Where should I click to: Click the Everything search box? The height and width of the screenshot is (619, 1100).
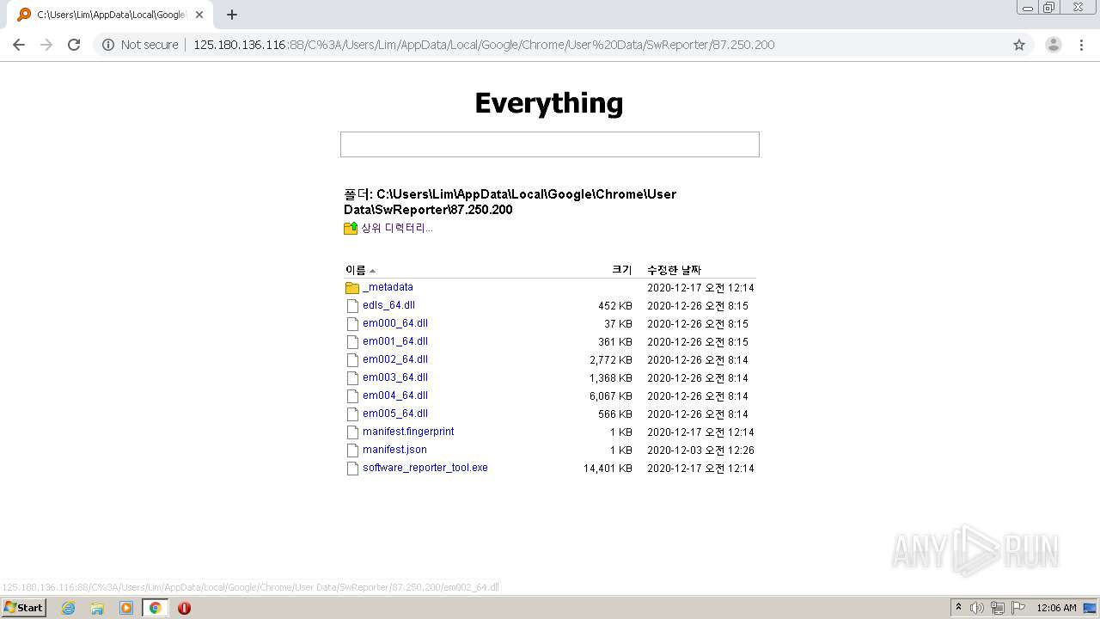tap(550, 144)
